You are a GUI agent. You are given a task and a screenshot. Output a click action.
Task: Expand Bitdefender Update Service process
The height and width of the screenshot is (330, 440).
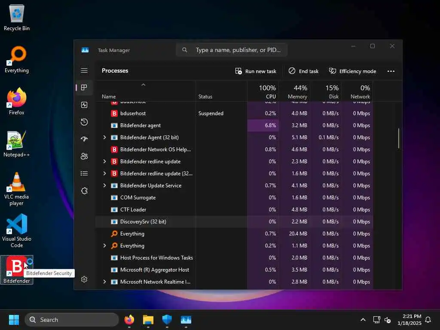(x=105, y=186)
